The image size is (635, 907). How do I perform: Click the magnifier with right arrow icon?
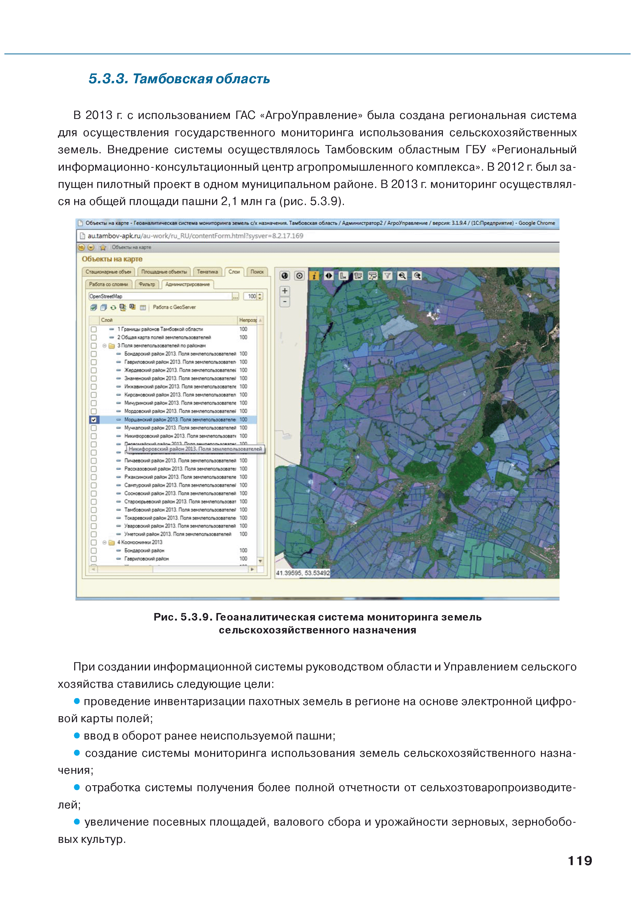pyautogui.click(x=417, y=275)
